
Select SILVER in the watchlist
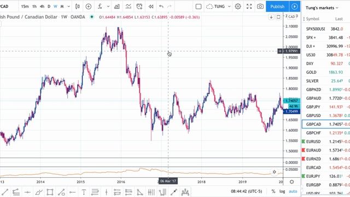tap(326, 81)
